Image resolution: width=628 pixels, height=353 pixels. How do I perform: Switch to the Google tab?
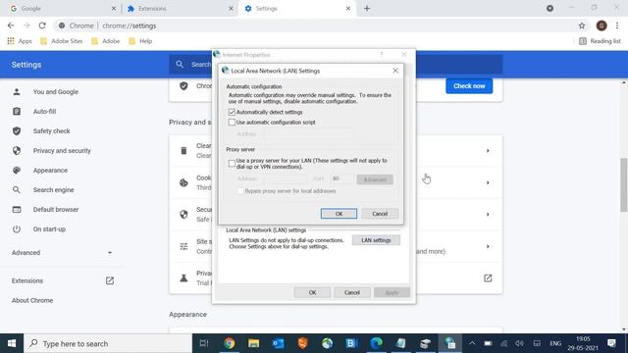click(61, 9)
